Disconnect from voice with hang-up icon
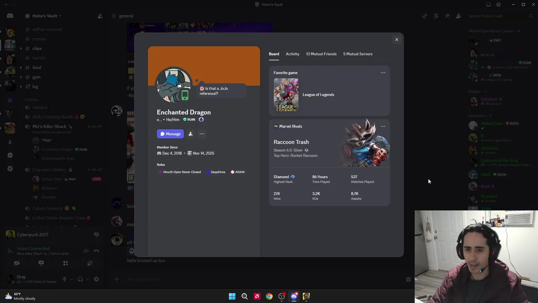The height and width of the screenshot is (303, 538). pos(96,251)
